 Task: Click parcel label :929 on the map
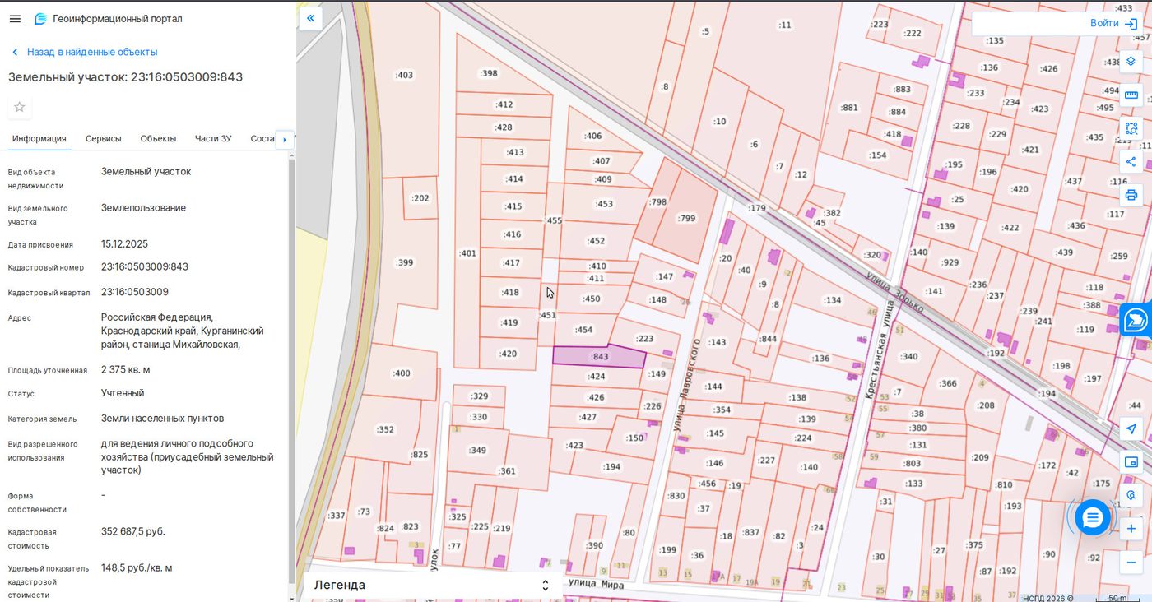[950, 262]
